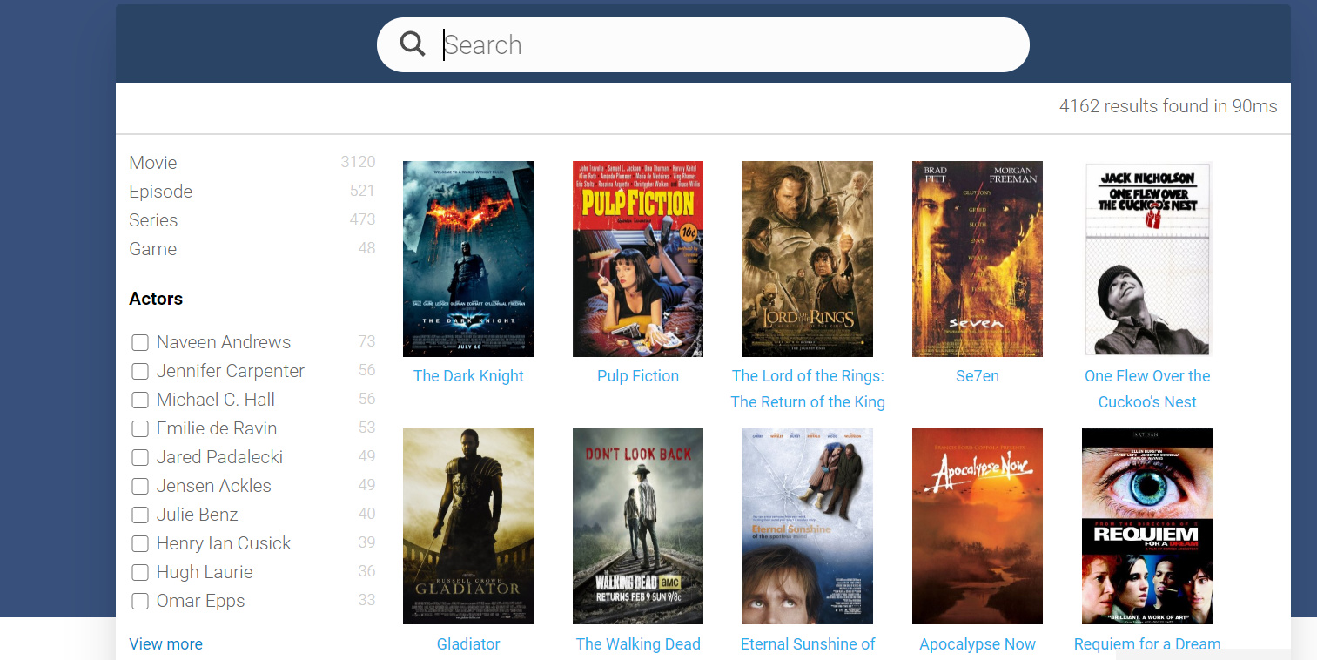Viewport: 1317px width, 660px height.
Task: Open the Se7en movie poster
Action: 978,259
